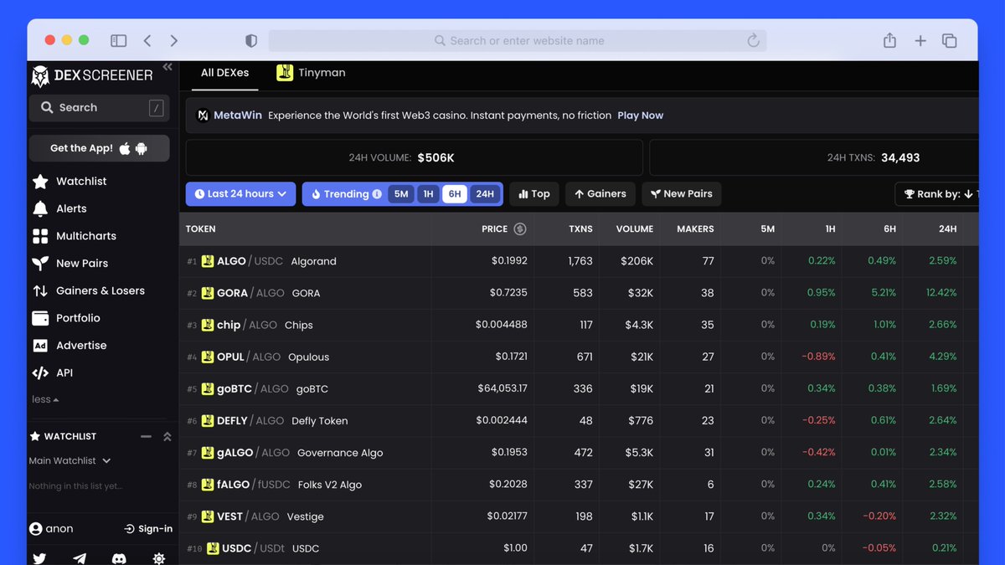Click the DEX Screener owl logo
This screenshot has height=565, width=1005.
click(40, 75)
